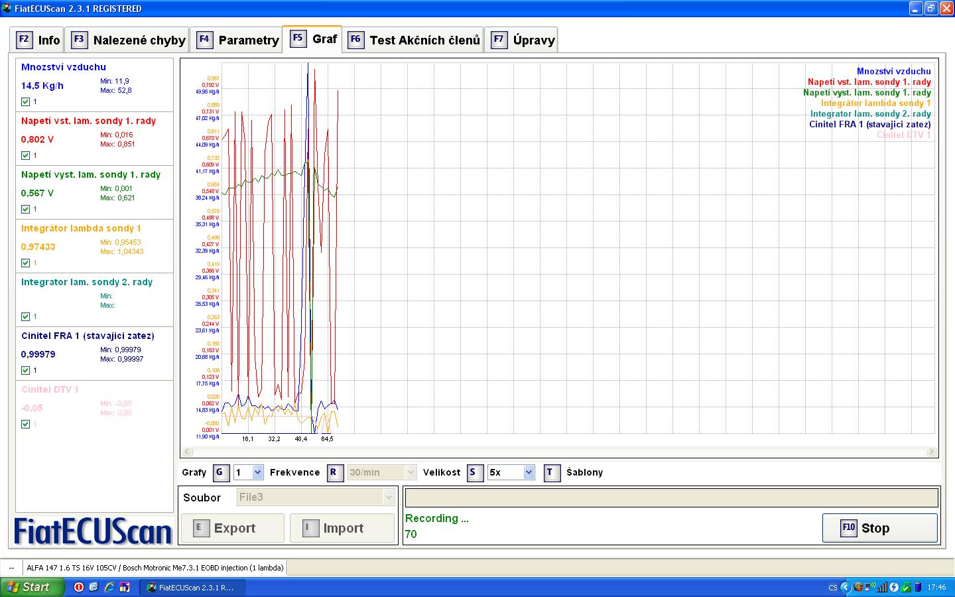955x597 pixels.
Task: Open the Velikost 5x size dropdown
Action: click(529, 472)
